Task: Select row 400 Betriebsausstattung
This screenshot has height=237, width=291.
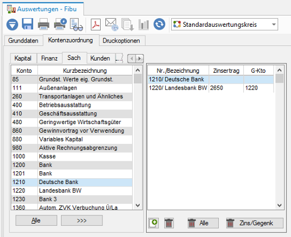Action: 72,105
